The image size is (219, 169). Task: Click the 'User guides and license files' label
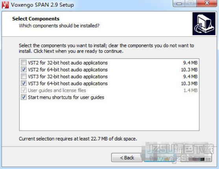click(57, 91)
